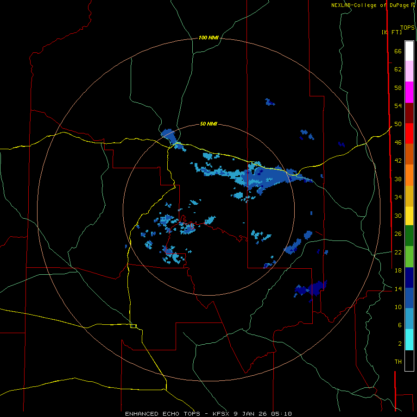Click the "KFSX" station identifier in the caption
Viewport: 417px width, 417px height.
tap(221, 414)
